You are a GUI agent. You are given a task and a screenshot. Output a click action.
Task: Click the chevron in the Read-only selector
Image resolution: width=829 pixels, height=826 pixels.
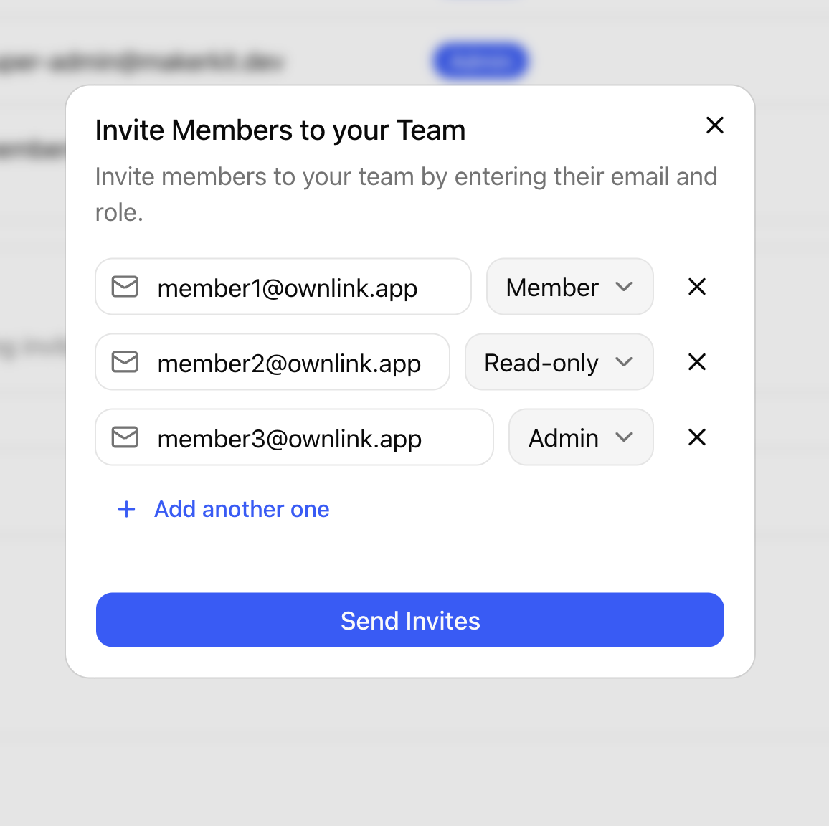tap(624, 362)
